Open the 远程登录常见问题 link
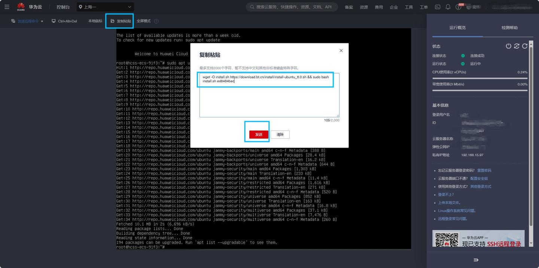 tap(453, 219)
